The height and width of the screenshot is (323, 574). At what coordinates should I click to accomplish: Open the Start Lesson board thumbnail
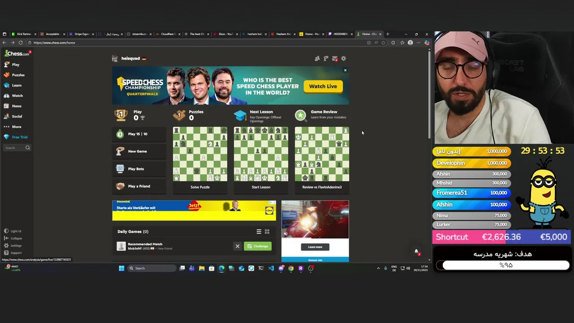tap(261, 154)
